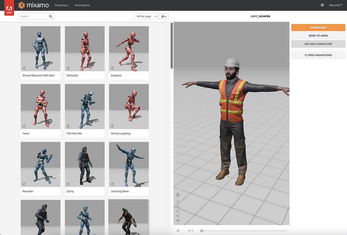
Task: Click the running-man icon on Old Man Idle thumbnail
Action: [68, 126]
